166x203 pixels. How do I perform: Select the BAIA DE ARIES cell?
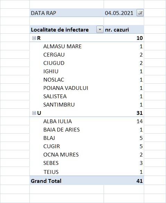[67, 129]
